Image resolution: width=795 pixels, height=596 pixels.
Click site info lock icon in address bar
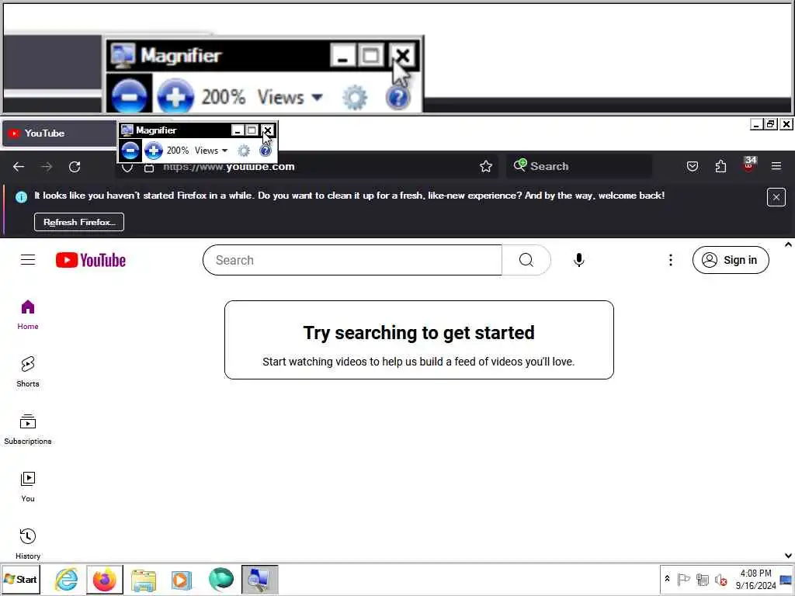click(x=149, y=168)
